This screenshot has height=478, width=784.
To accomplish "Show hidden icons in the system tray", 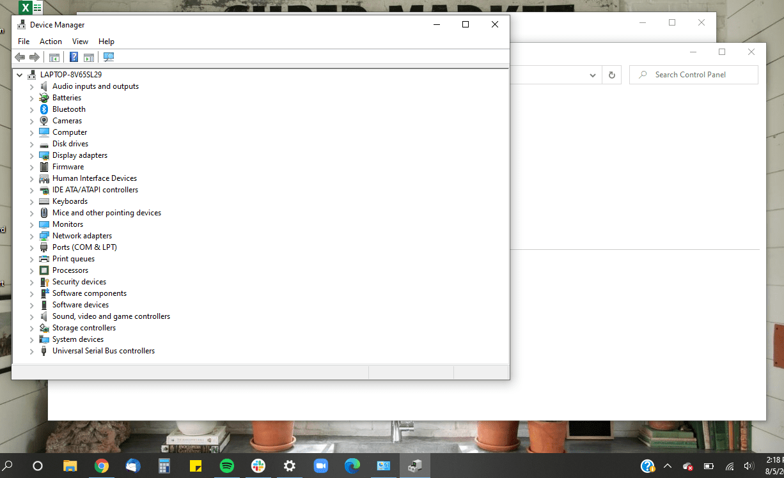I will click(x=668, y=466).
